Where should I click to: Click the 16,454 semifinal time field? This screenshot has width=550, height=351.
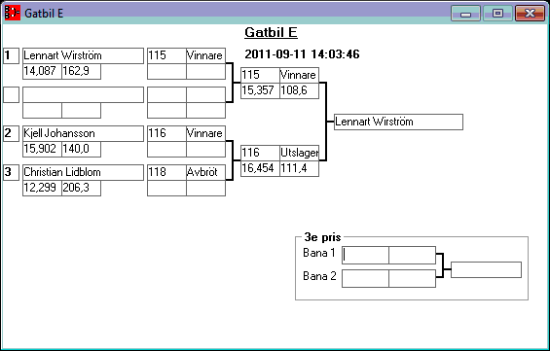[260, 168]
